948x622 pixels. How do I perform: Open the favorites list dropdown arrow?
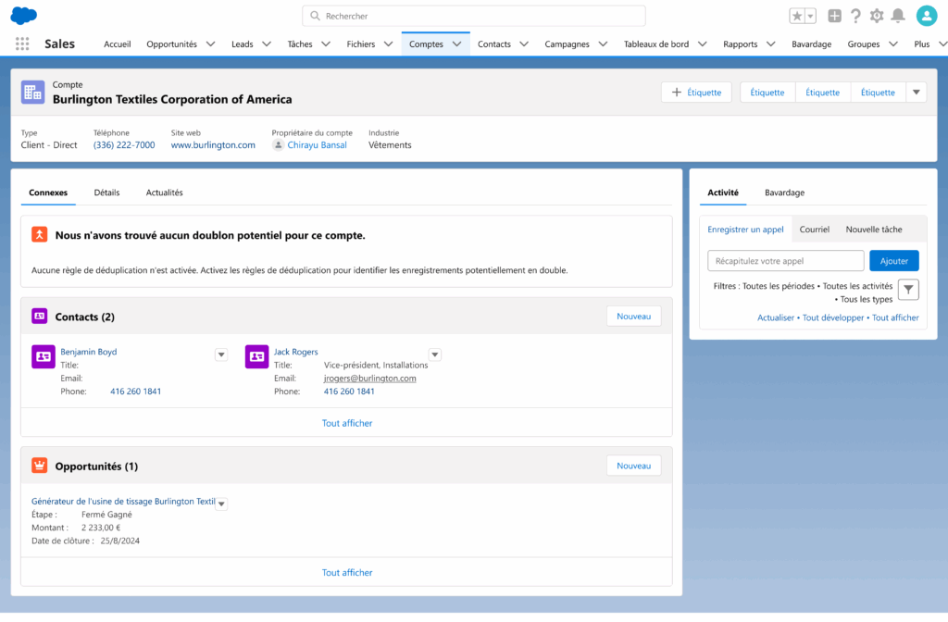(x=810, y=17)
